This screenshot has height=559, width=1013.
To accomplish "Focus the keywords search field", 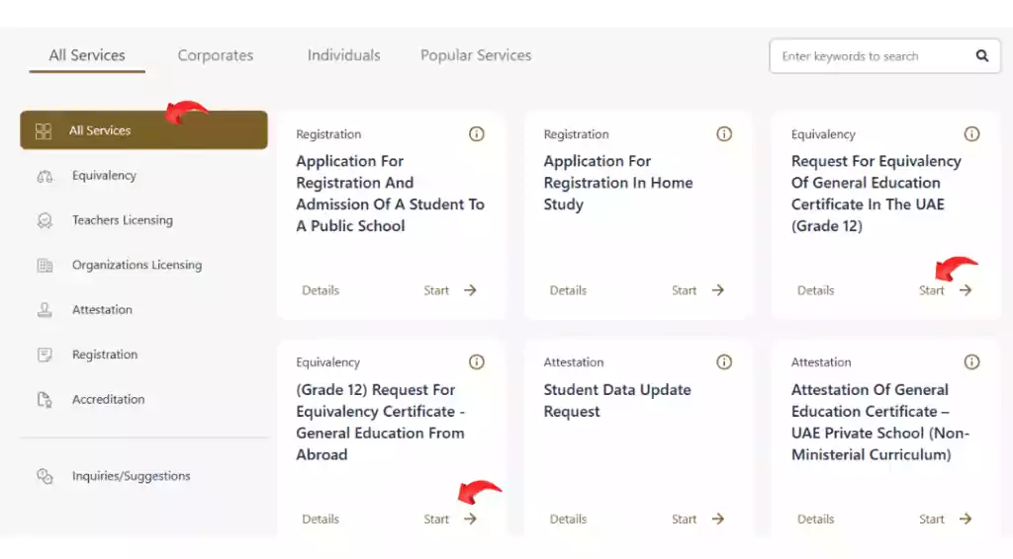I will tap(873, 56).
